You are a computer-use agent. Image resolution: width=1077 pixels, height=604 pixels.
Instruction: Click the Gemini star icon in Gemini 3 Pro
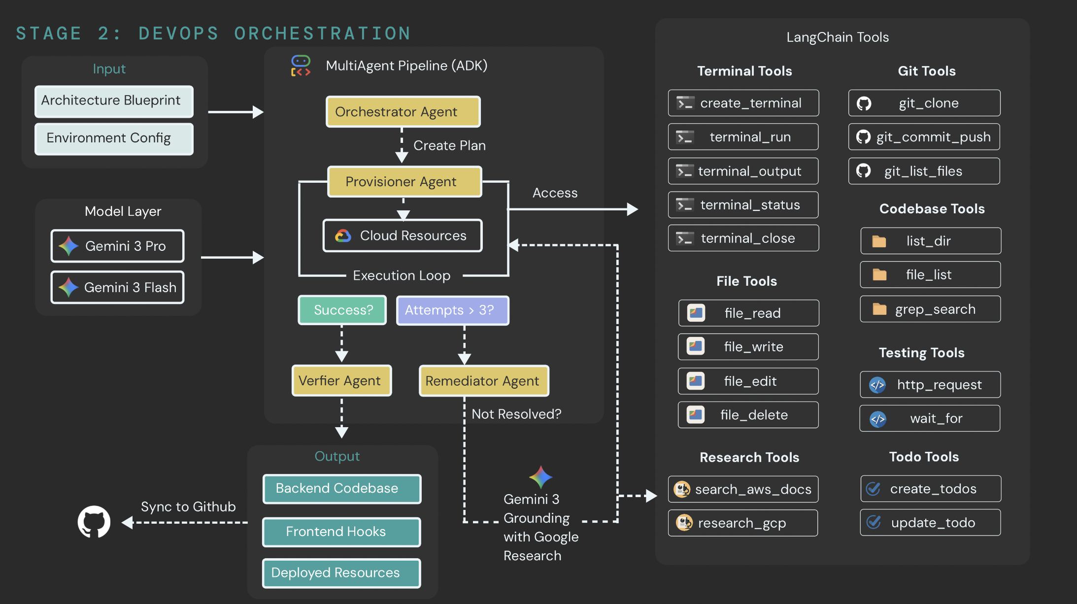click(69, 246)
